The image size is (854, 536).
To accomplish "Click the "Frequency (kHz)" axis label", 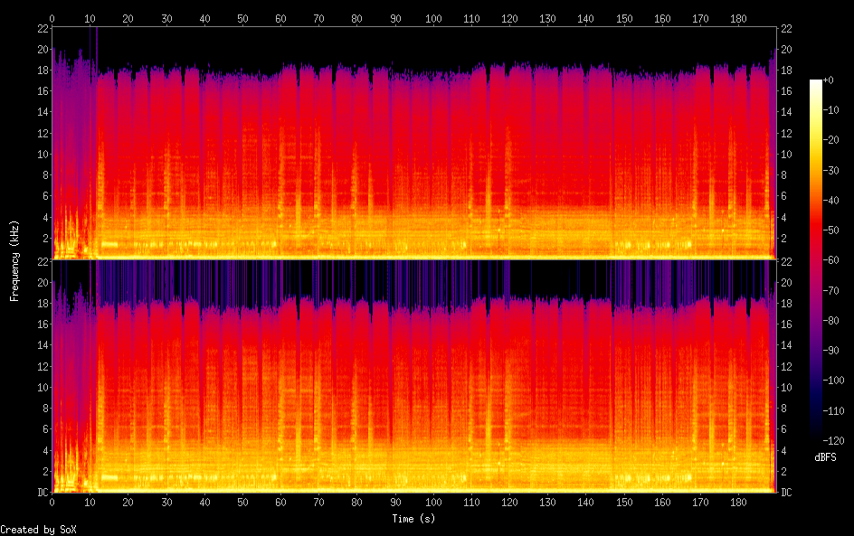I will pos(14,260).
